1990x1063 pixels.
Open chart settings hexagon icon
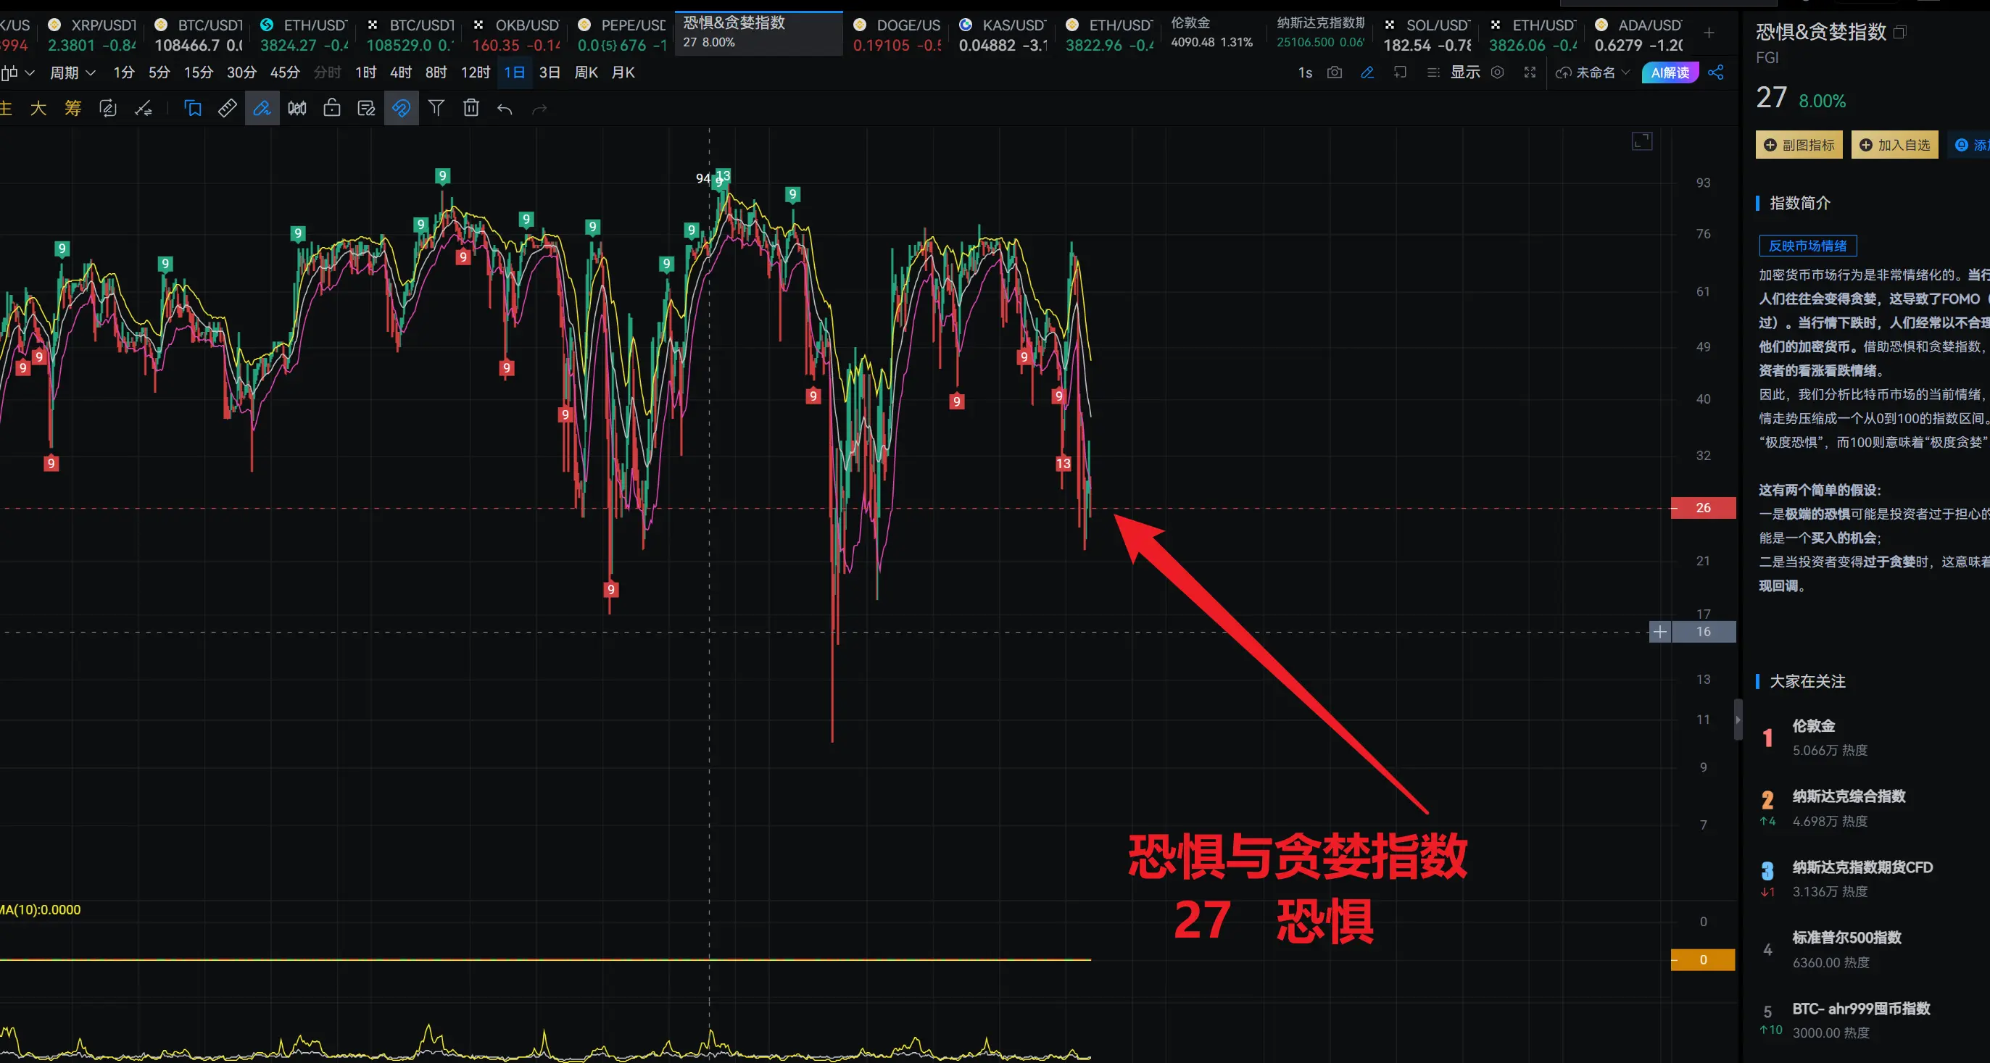(1497, 72)
